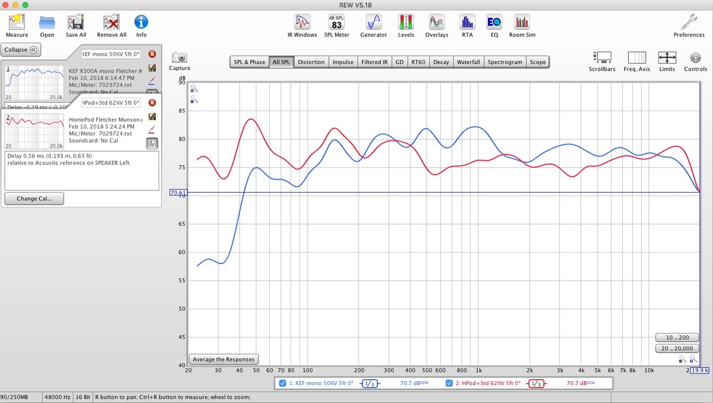Launch the signal Generator
Image resolution: width=713 pixels, height=403 pixels.
pyautogui.click(x=373, y=23)
